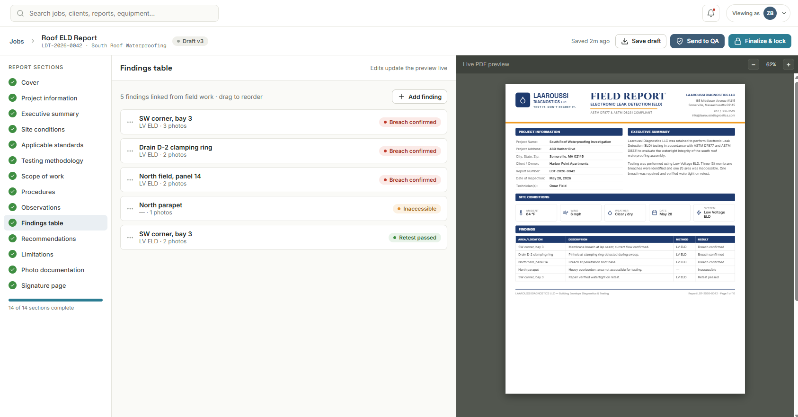
Task: Click the Roof ELD Report title
Action: [x=69, y=38]
